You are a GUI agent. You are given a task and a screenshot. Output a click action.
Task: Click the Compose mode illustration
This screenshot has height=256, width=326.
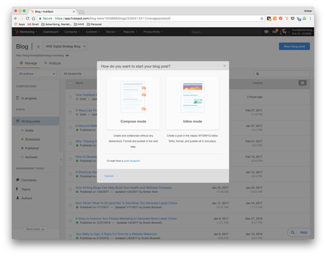click(133, 97)
